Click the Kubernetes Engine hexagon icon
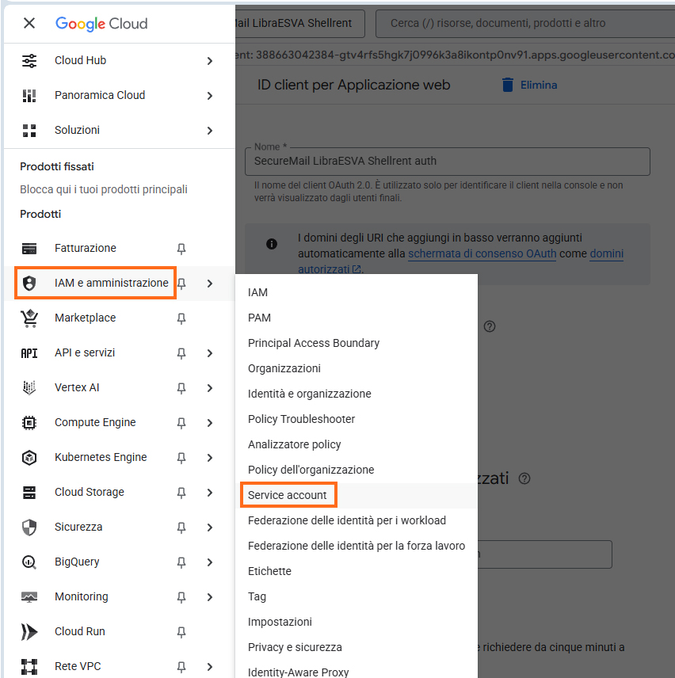The image size is (675, 678). click(29, 457)
